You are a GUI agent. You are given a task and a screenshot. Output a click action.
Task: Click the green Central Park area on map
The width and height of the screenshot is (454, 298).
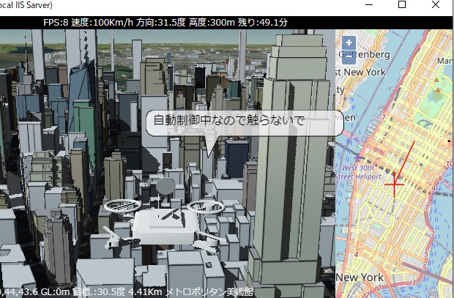coord(437,92)
